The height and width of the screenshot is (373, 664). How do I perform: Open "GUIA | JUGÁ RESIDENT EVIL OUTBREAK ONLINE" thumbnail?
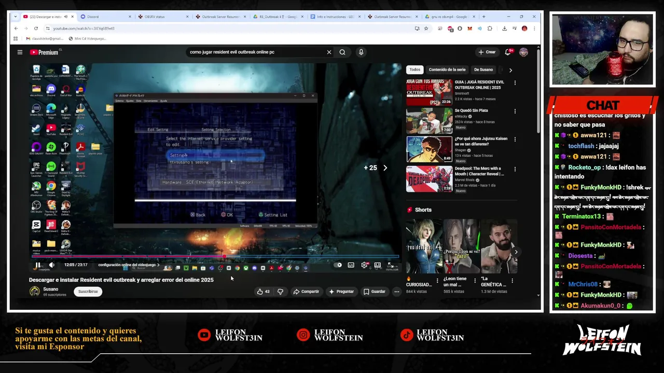tap(429, 93)
